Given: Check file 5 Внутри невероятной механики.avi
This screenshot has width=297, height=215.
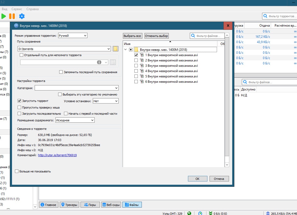Looking at the screenshot, I should click(x=136, y=76).
